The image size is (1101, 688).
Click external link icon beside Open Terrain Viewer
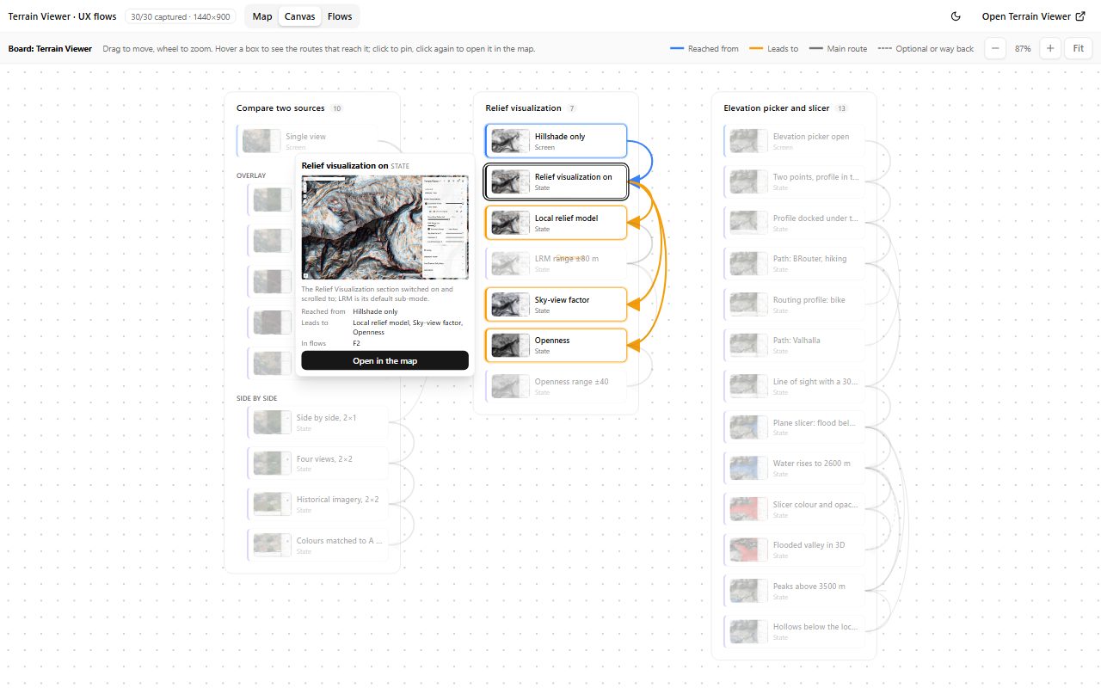tap(1080, 16)
